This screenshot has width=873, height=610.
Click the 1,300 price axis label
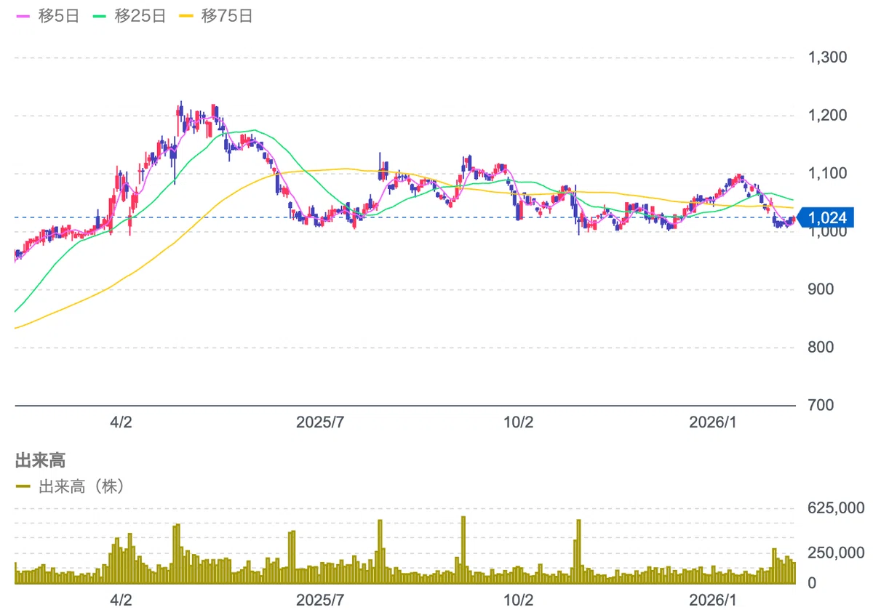[828, 57]
